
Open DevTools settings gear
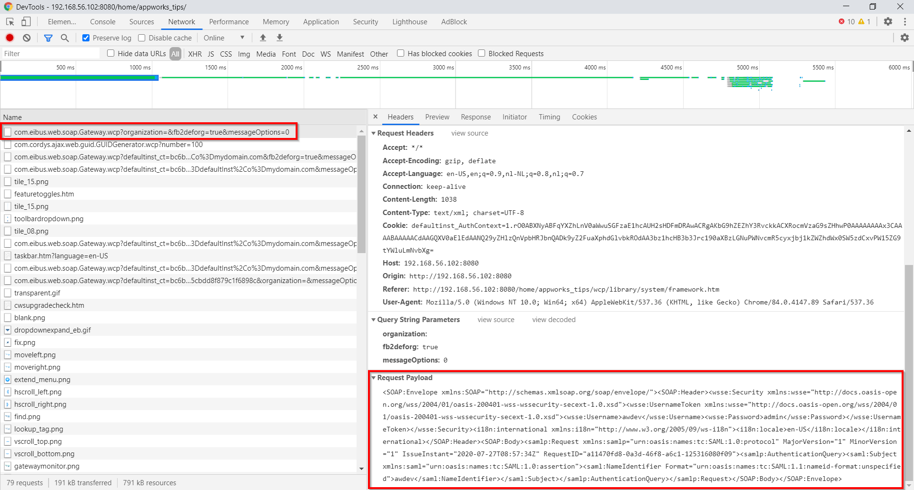[x=888, y=21]
